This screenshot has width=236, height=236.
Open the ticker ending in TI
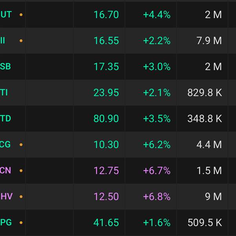pos(4,93)
